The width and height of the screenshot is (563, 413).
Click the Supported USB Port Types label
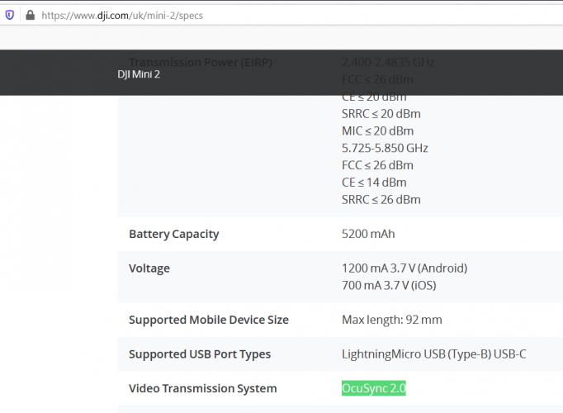coord(200,354)
